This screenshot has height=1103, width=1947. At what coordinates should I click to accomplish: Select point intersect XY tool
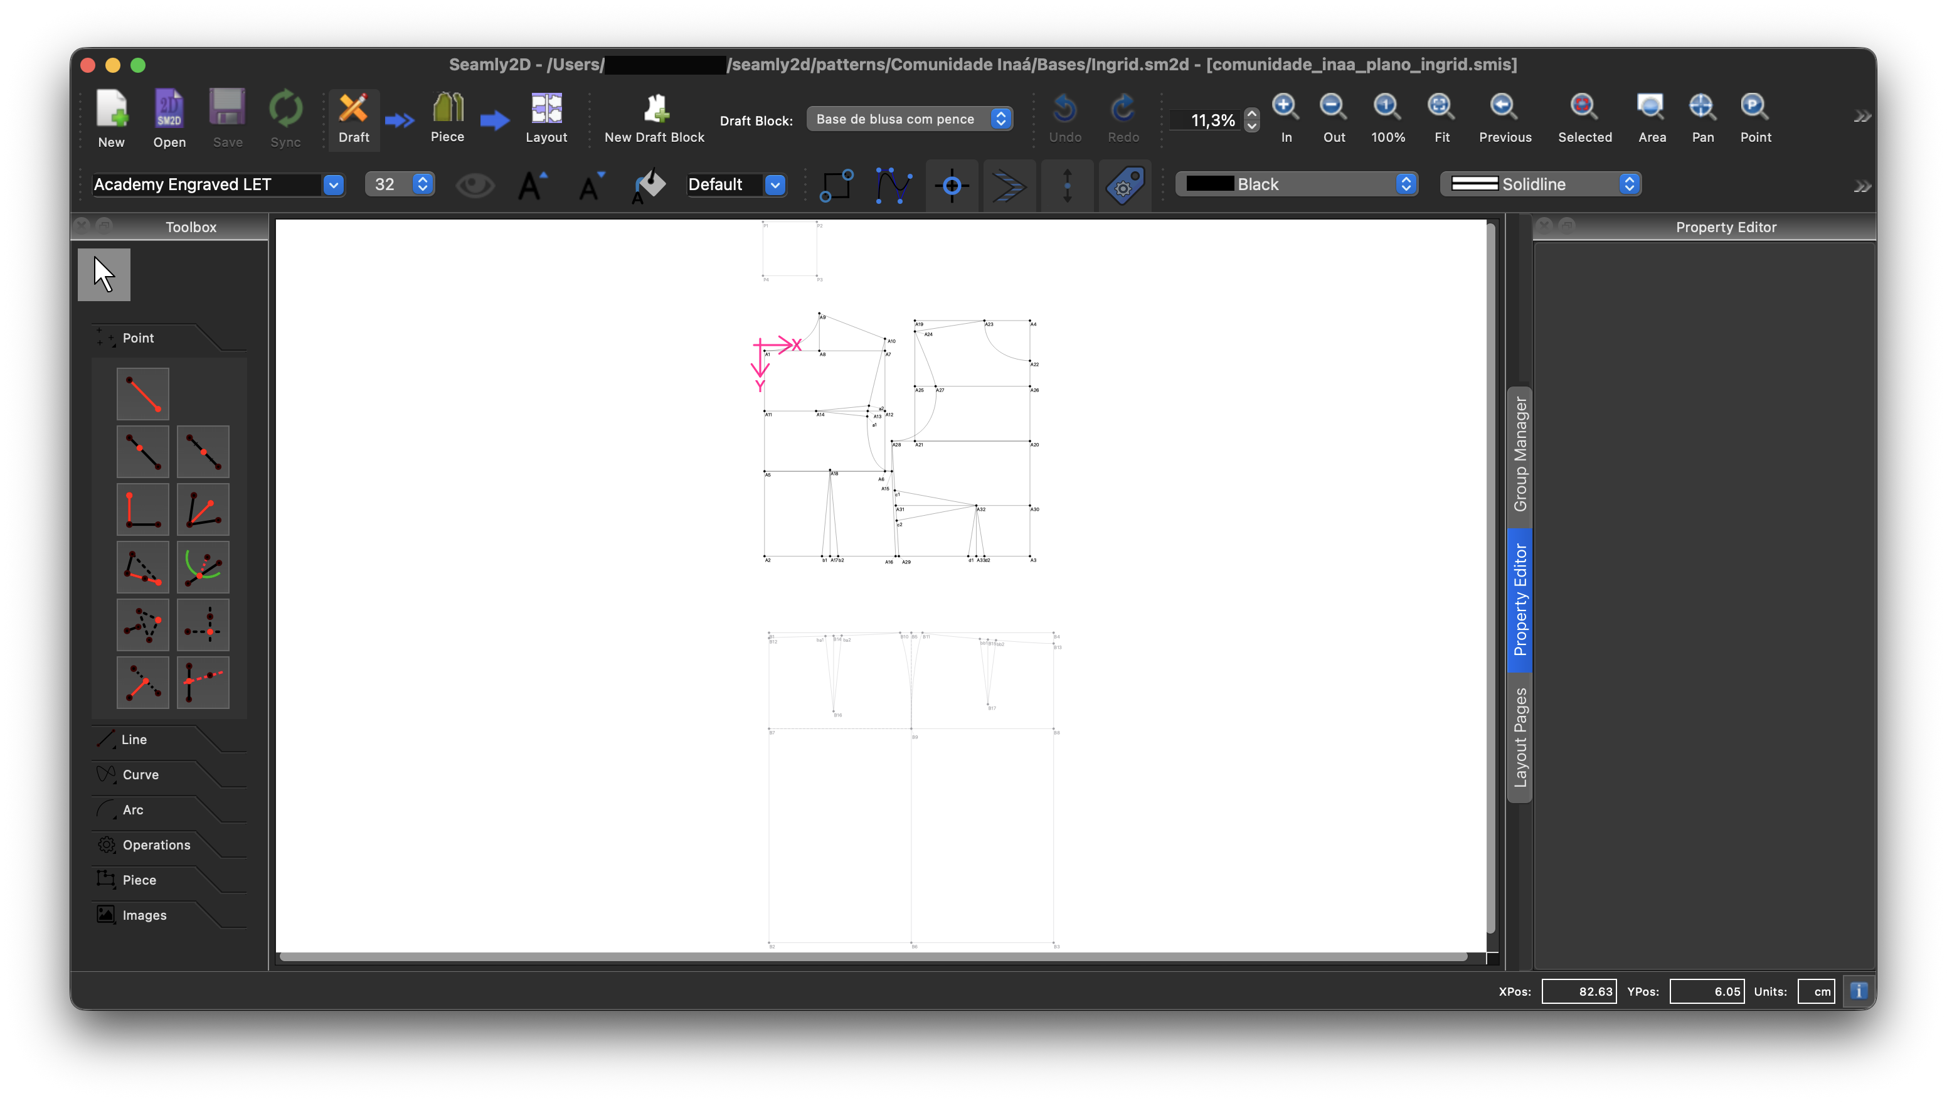(x=203, y=625)
